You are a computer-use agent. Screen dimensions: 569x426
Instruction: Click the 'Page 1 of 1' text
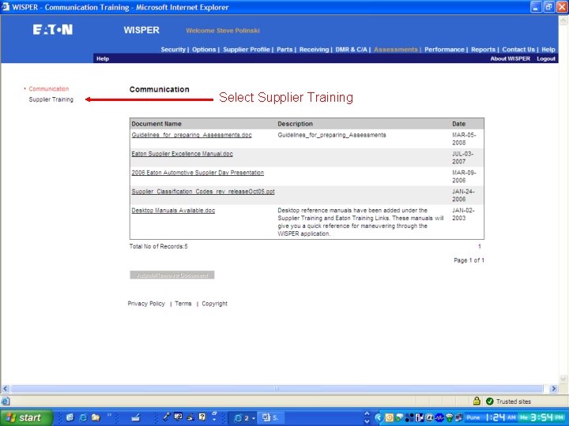(469, 260)
